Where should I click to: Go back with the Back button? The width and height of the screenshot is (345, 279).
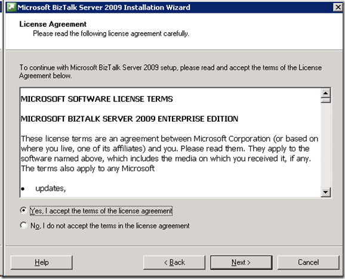point(174,262)
